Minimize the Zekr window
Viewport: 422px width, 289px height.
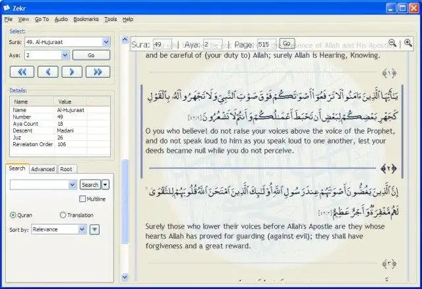tap(391, 9)
